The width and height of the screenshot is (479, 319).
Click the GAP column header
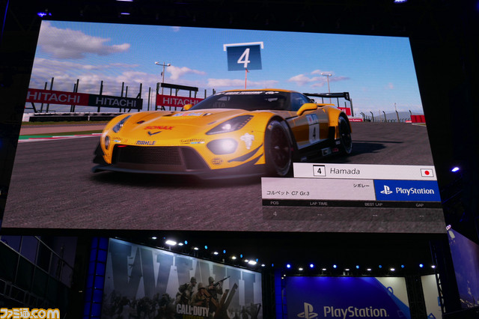pos(420,205)
